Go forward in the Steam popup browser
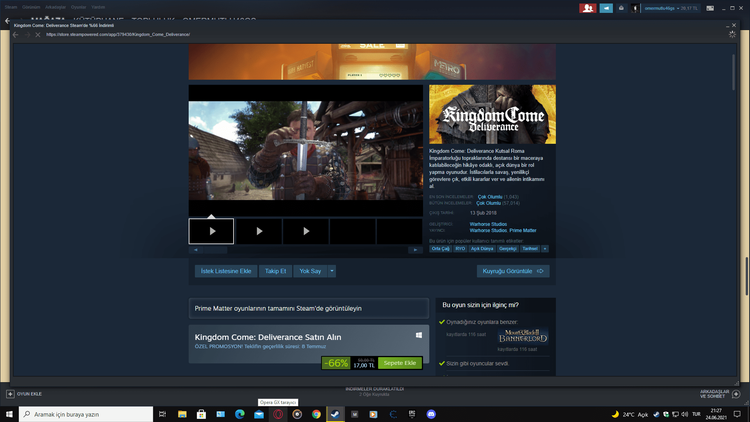The width and height of the screenshot is (750, 422). click(27, 35)
